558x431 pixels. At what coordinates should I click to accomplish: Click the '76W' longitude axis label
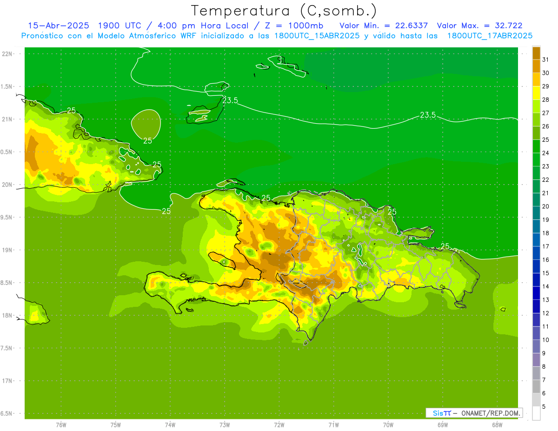point(61,424)
